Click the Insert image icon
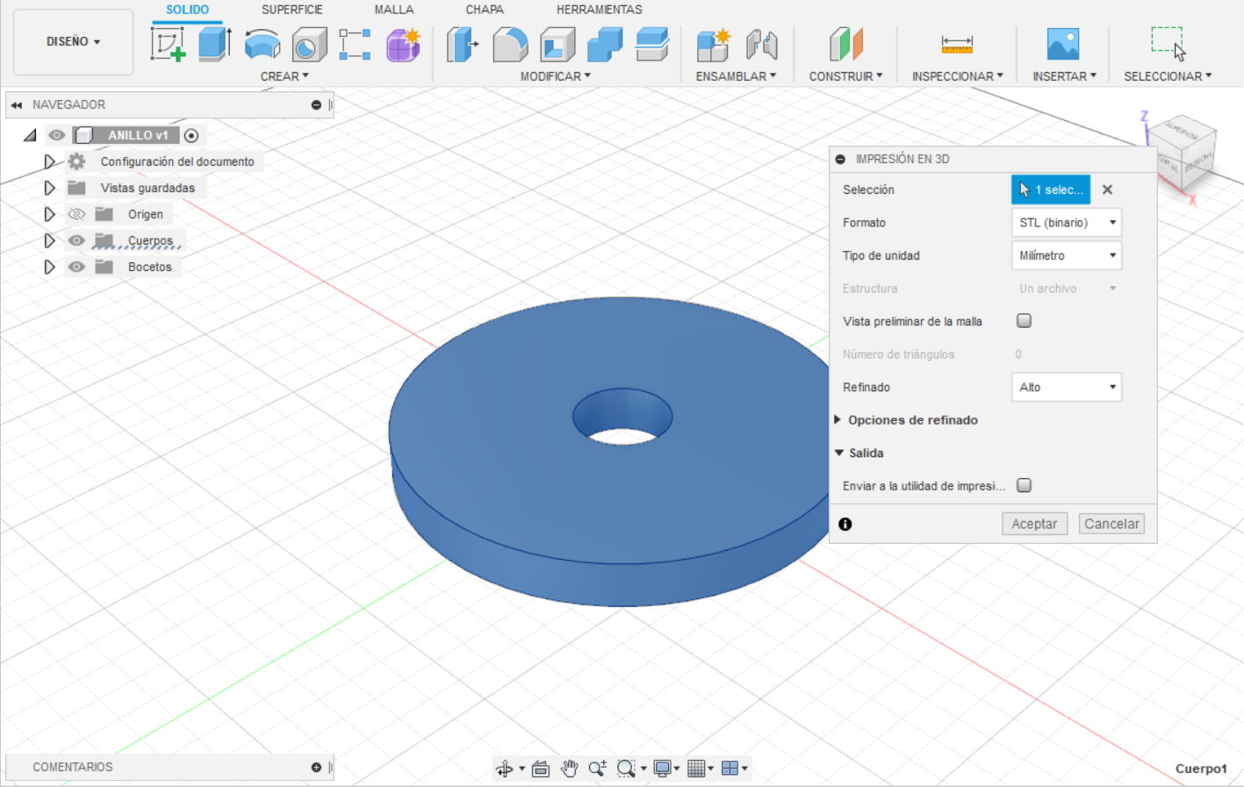 click(1063, 44)
